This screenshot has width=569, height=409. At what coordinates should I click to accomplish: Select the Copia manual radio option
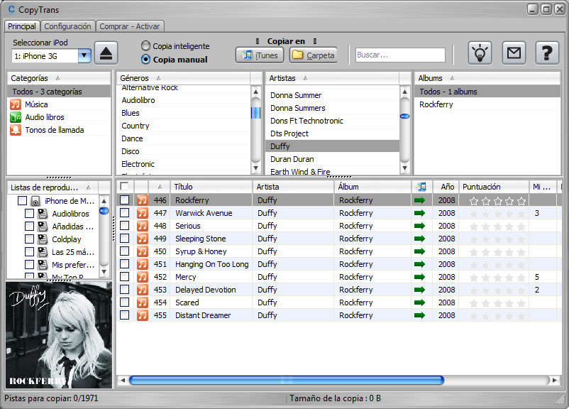tap(145, 59)
